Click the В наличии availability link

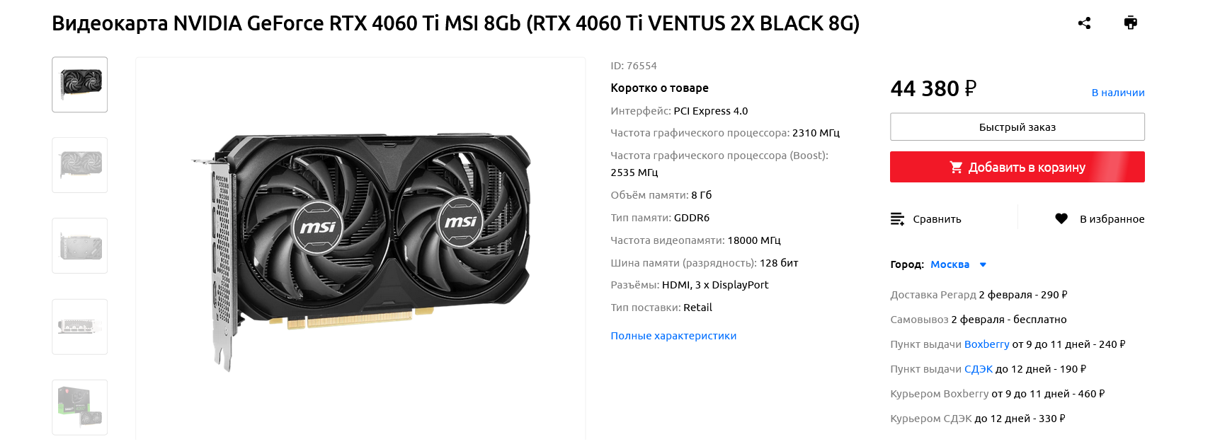[x=1118, y=93]
